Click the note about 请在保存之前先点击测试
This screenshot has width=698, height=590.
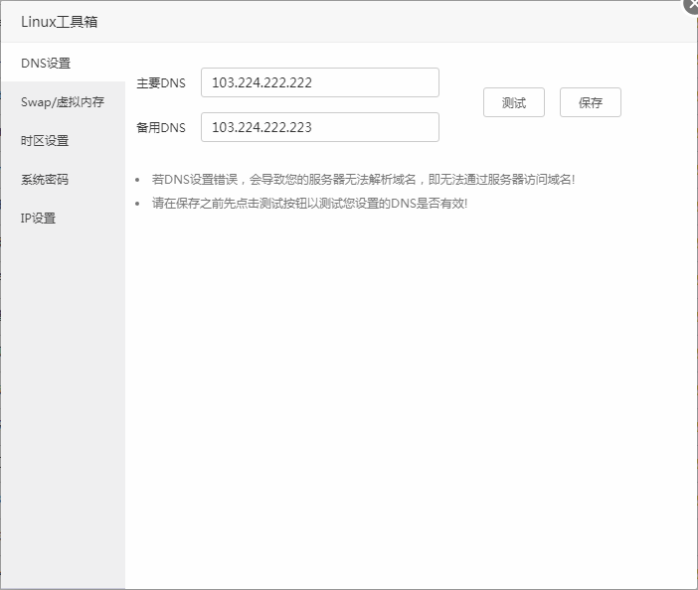pos(309,204)
